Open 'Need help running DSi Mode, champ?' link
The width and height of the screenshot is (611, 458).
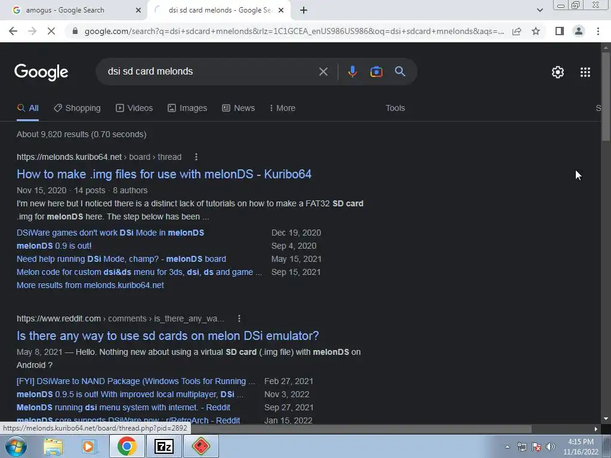click(121, 259)
